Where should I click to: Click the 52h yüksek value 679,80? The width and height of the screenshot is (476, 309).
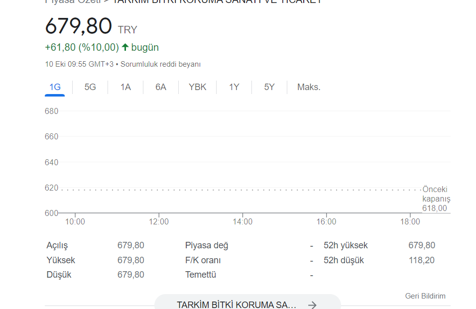pyautogui.click(x=422, y=245)
